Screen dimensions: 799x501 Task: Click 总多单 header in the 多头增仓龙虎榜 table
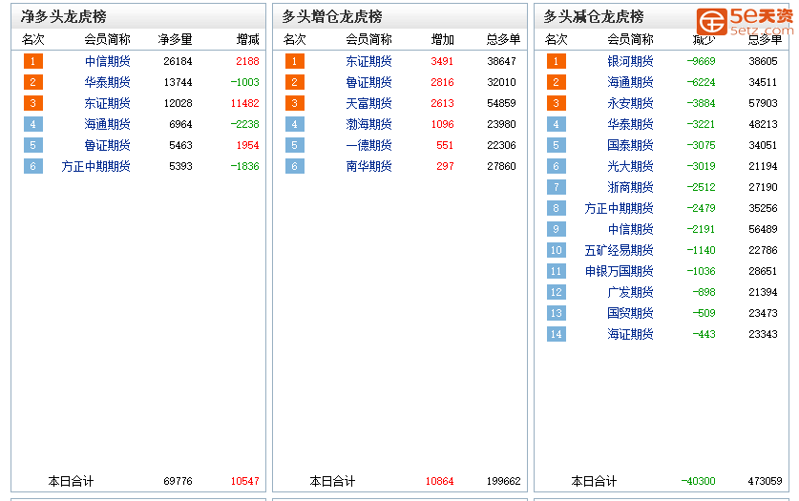click(x=503, y=39)
